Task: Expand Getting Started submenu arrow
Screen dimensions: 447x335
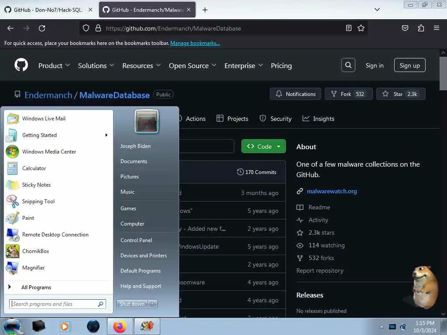Action: pyautogui.click(x=107, y=135)
